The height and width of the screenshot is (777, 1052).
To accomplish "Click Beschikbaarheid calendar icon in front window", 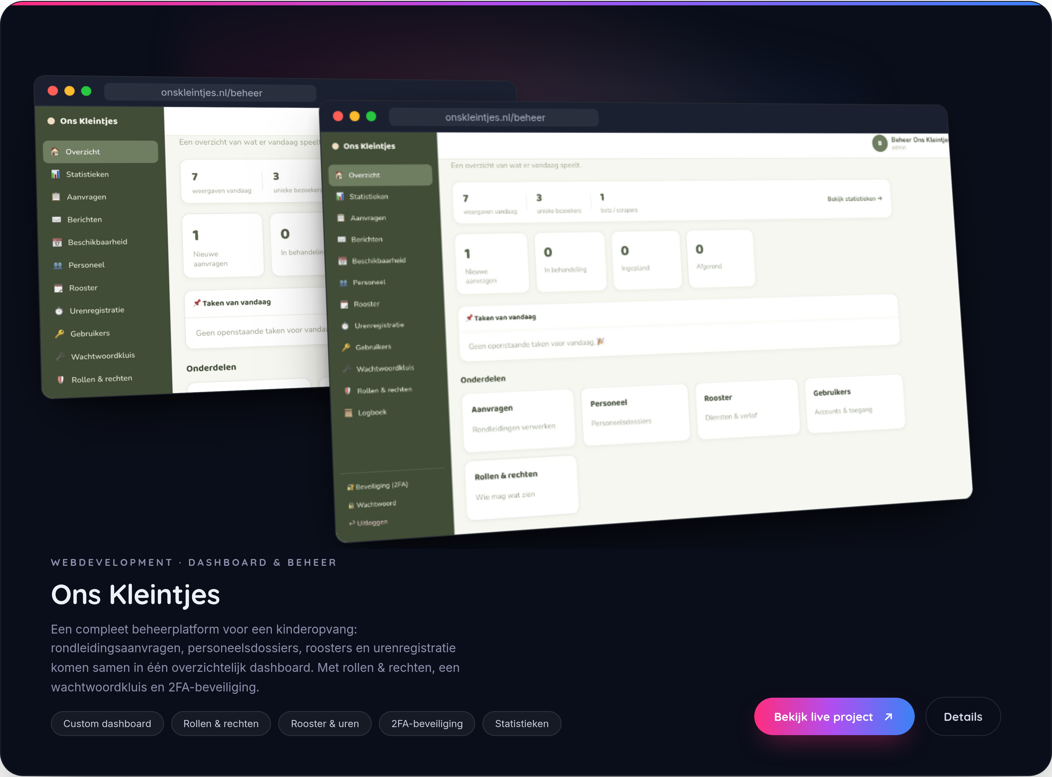I will coord(343,261).
